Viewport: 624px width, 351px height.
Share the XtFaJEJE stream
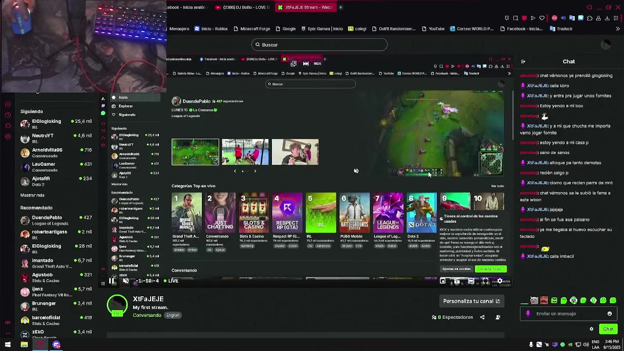[x=482, y=317]
